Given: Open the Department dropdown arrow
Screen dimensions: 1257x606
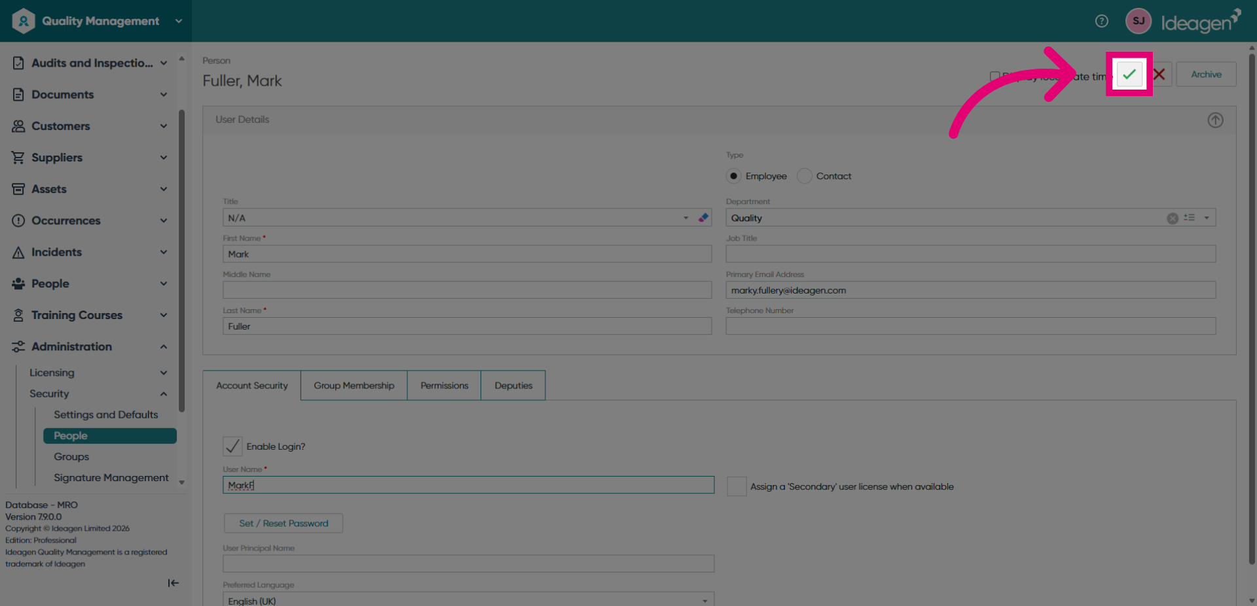Looking at the screenshot, I should click(1207, 218).
